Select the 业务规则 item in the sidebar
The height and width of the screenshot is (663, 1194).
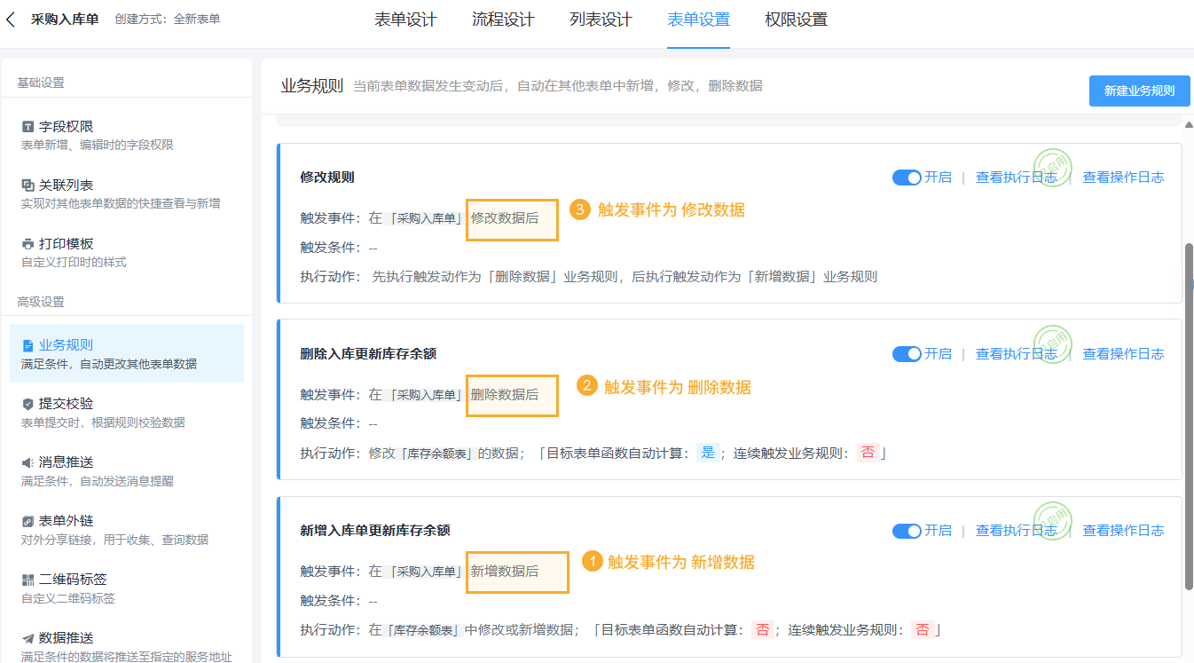point(127,353)
